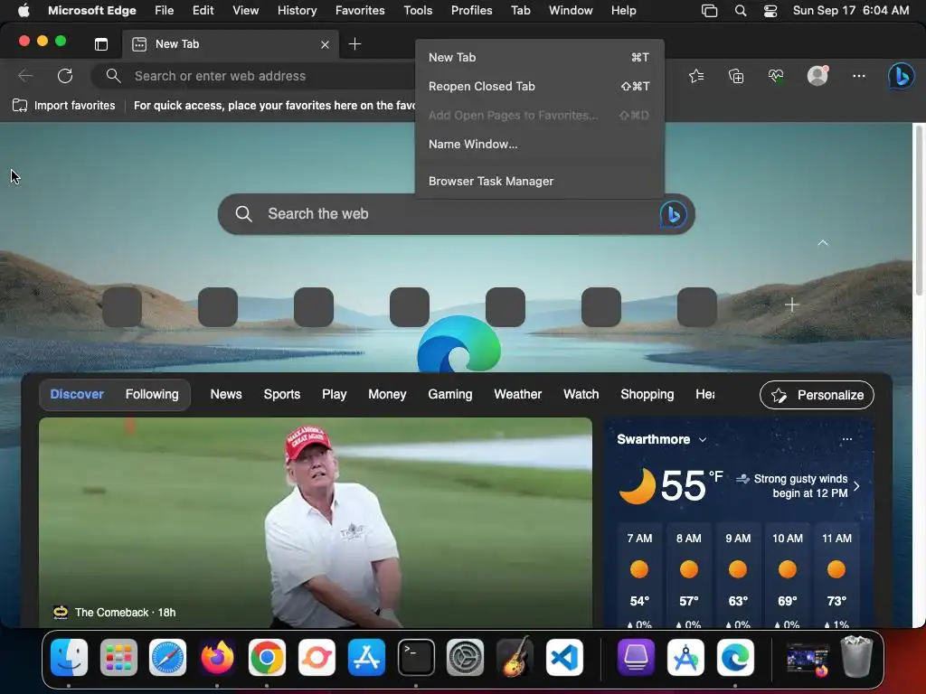Open Control Center in menu bar
This screenshot has width=926, height=694.
click(770, 11)
